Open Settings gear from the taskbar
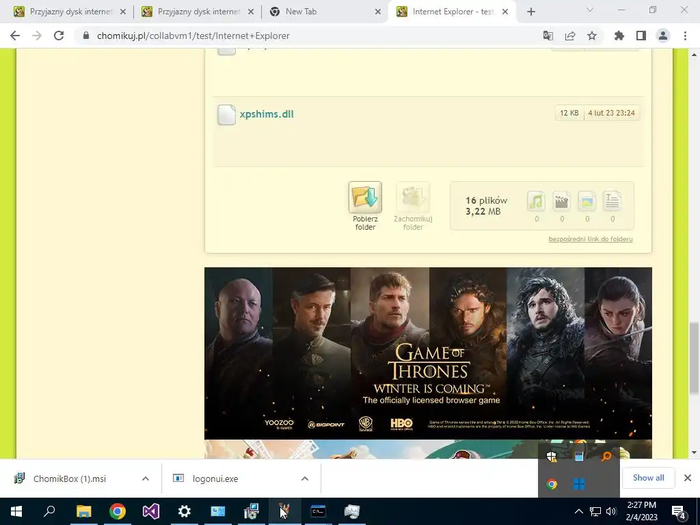This screenshot has width=700, height=525. (185, 511)
